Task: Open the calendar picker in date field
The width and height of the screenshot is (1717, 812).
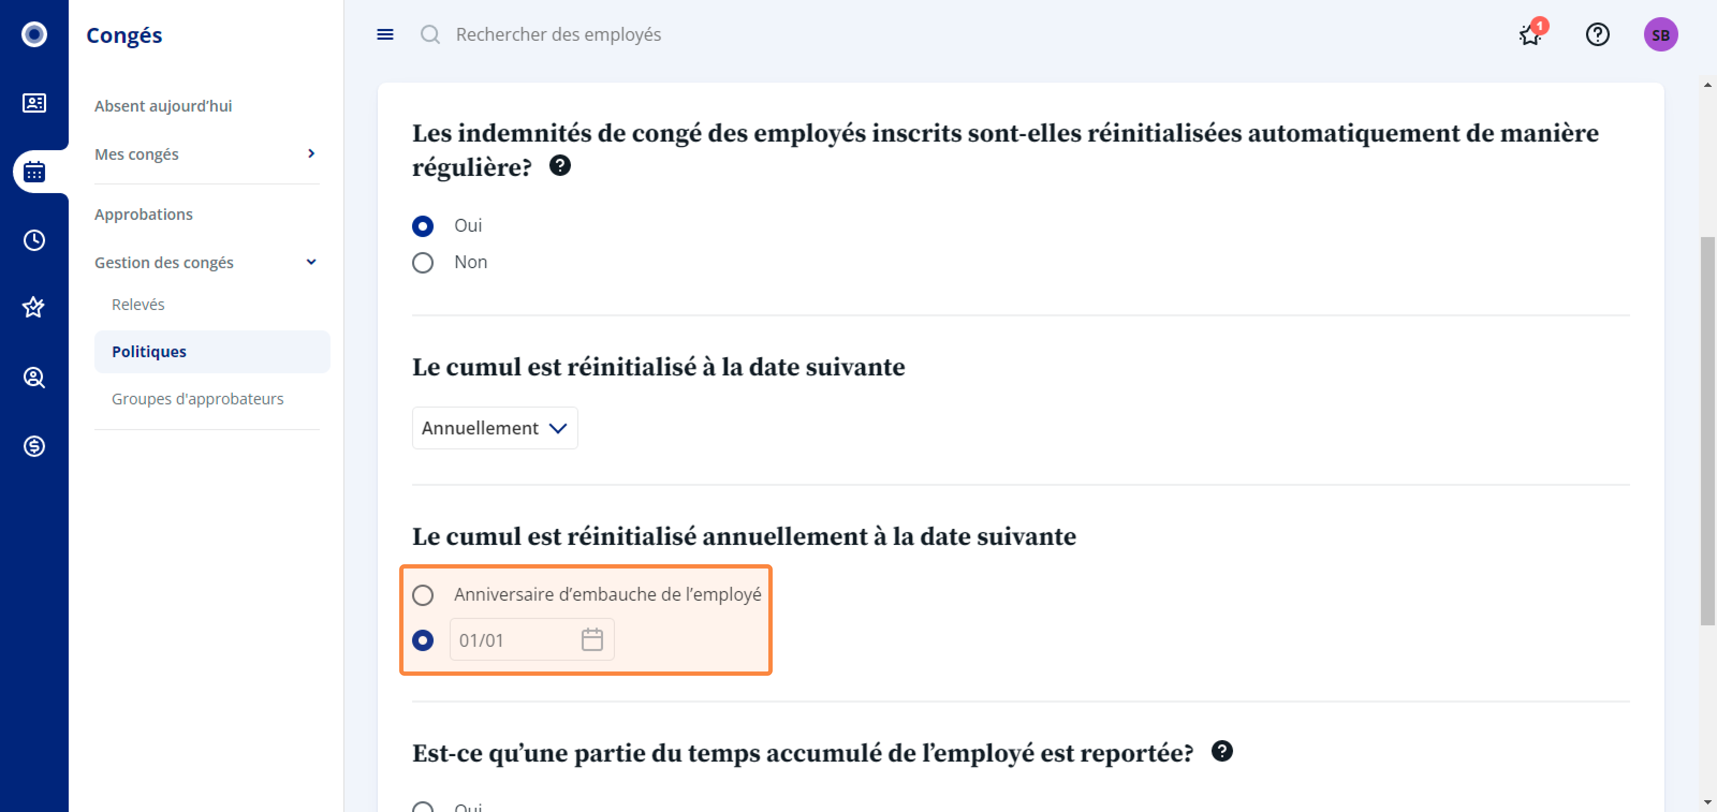Action: tap(592, 640)
